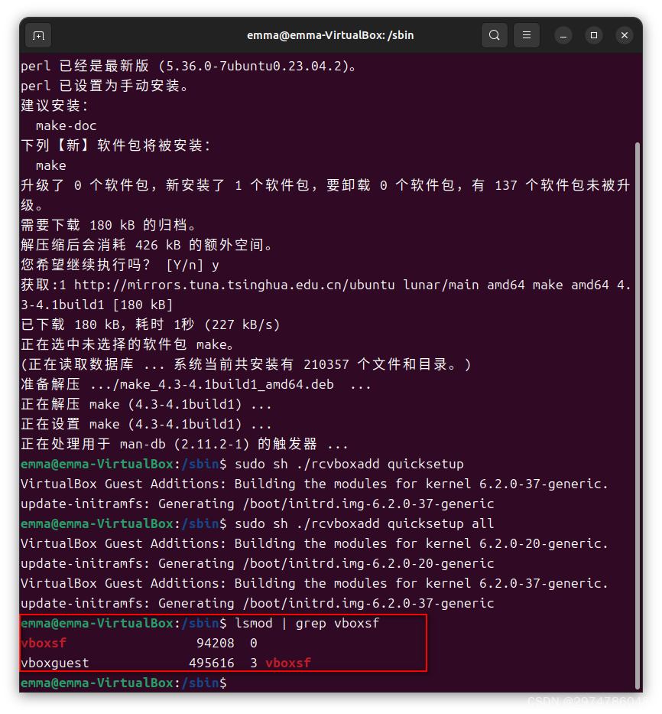Click the perl 5.36.0-7ubuntu0.23.04.2 version line
Screen dimensions: 662x714
pos(188,66)
